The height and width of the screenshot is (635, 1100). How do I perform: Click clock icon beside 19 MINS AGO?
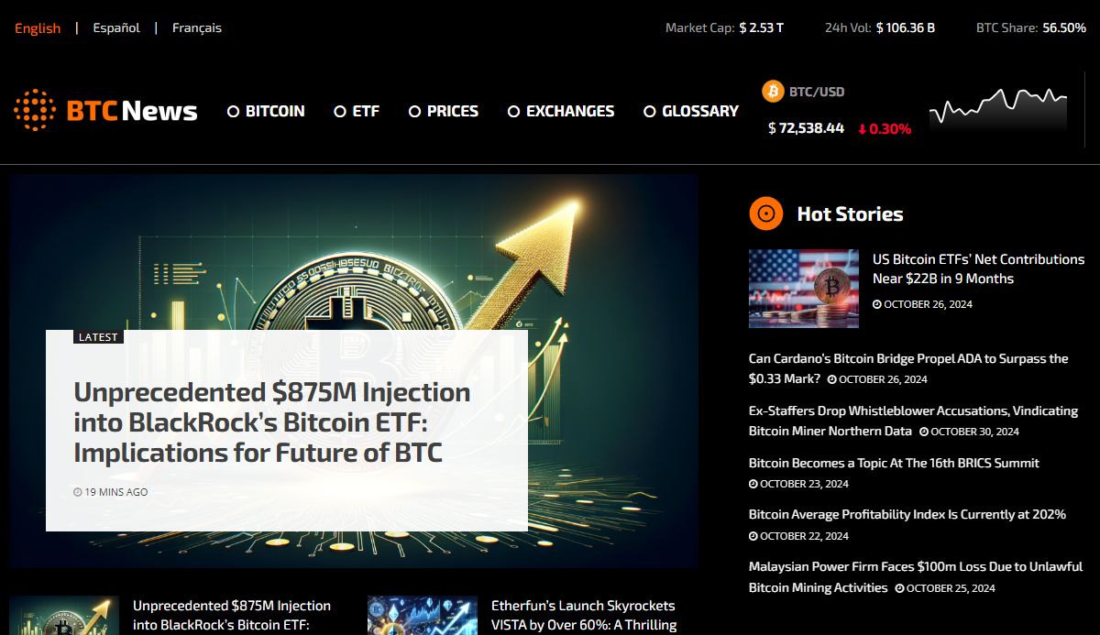point(78,492)
